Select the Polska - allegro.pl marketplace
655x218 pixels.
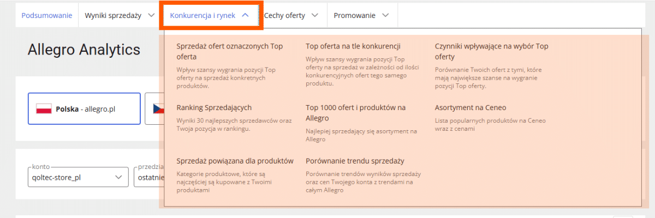[x=84, y=109]
